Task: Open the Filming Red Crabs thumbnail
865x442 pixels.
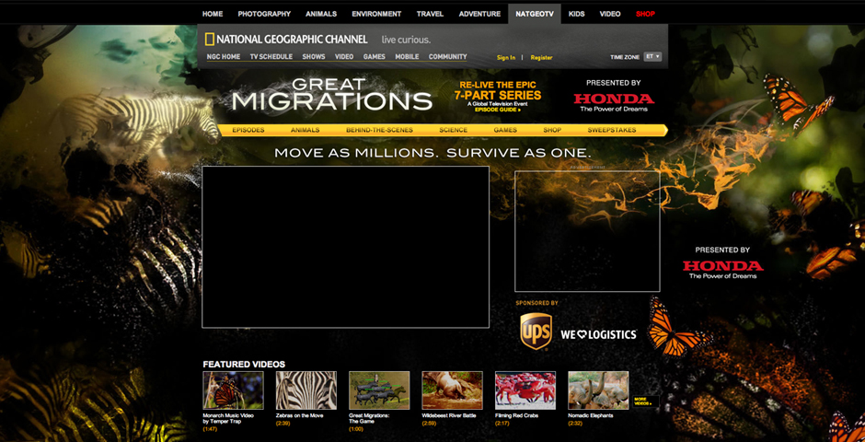Action: click(x=525, y=390)
